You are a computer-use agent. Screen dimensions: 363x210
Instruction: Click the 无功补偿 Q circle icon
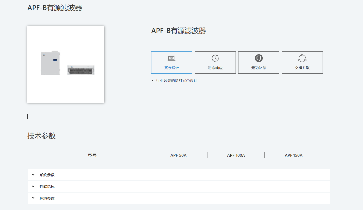click(259, 58)
